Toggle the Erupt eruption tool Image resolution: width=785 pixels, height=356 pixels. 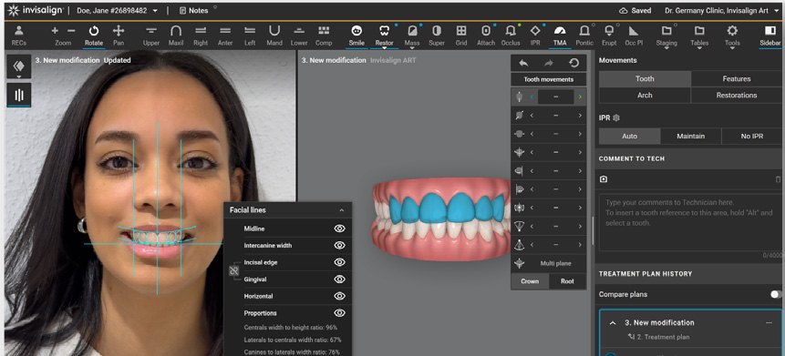point(609,36)
